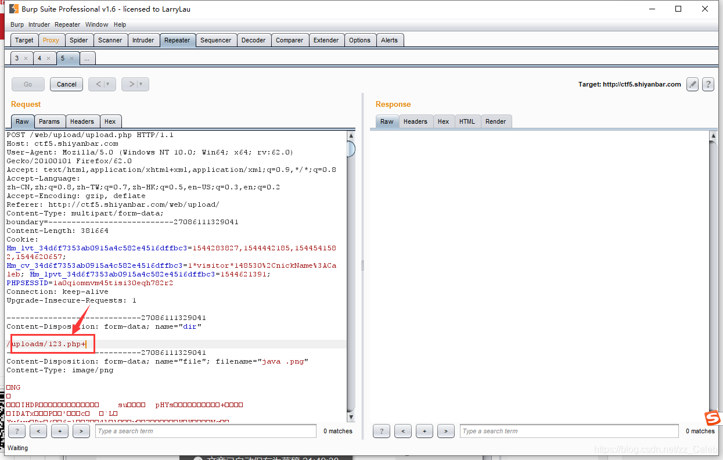
Task: Switch to the Target tab
Action: (x=24, y=40)
